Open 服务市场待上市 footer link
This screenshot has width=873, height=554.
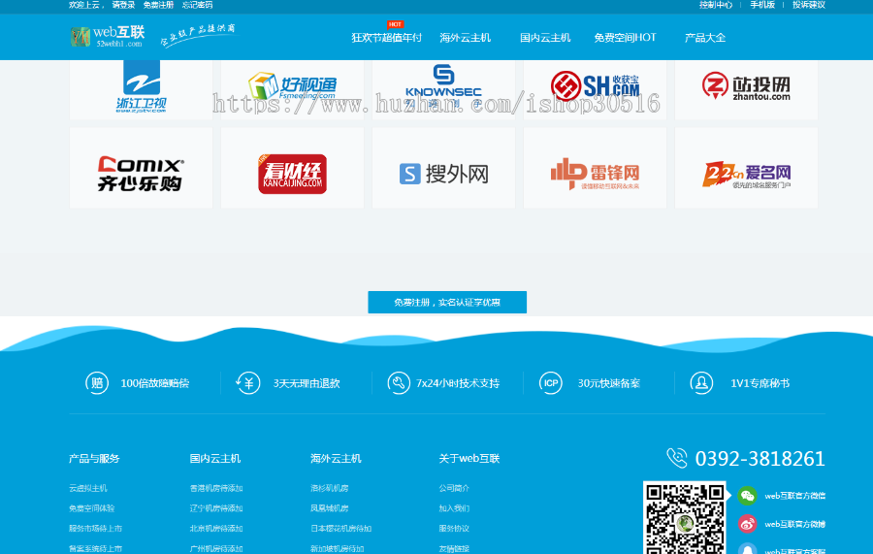pos(95,529)
